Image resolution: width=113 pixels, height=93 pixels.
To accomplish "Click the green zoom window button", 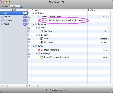I will [x=9, y=2].
